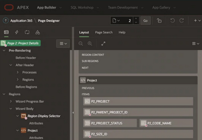Select Attributes under Region Display Selector
Viewport: 202px width, 140px height.
click(x=36, y=123)
